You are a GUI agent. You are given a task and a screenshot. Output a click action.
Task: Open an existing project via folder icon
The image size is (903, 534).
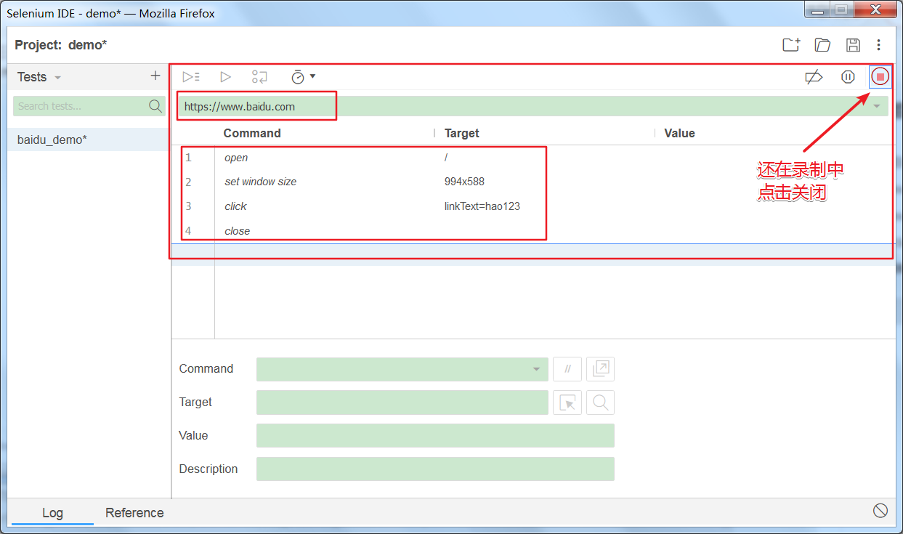coord(822,45)
